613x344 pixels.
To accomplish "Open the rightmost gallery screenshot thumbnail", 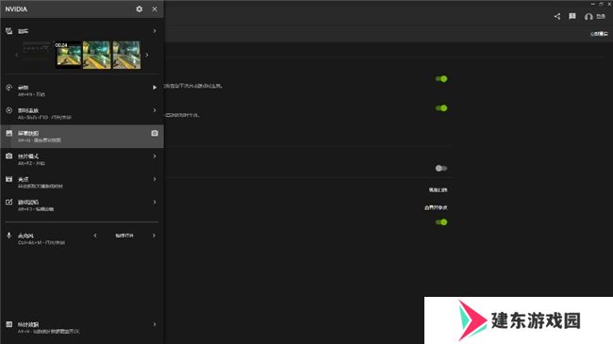I will (x=126, y=55).
